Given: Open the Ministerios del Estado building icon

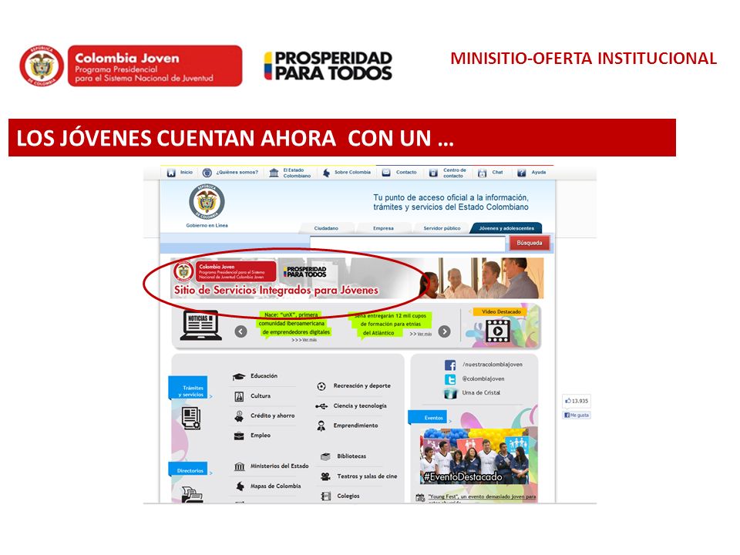Looking at the screenshot, I should (240, 467).
